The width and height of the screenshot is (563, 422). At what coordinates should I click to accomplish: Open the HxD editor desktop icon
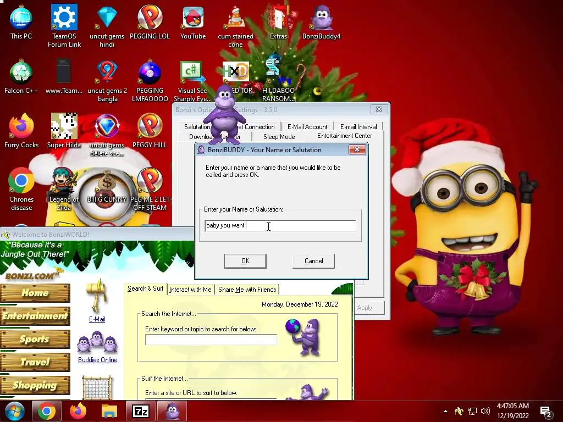click(x=235, y=72)
